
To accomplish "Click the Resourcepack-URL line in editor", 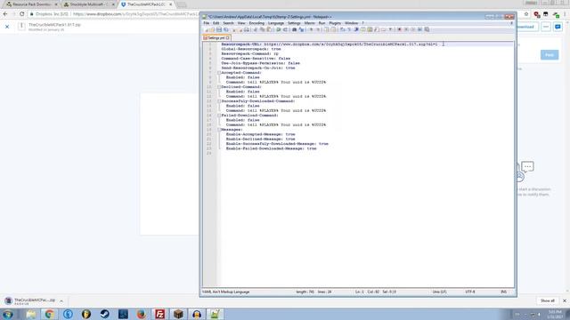I will [330, 44].
